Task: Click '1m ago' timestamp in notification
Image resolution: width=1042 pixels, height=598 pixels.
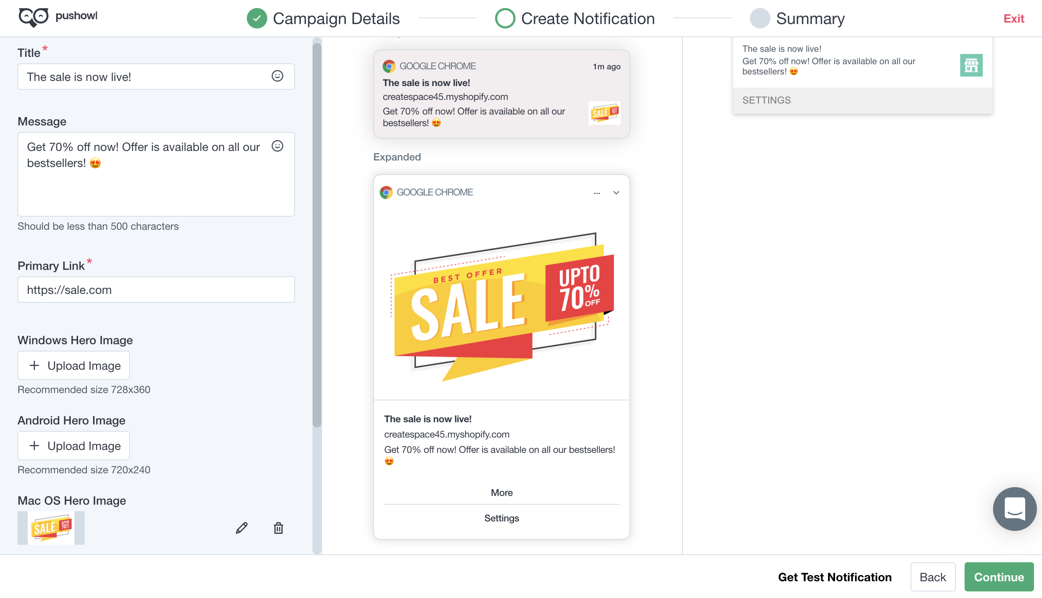Action: point(606,66)
